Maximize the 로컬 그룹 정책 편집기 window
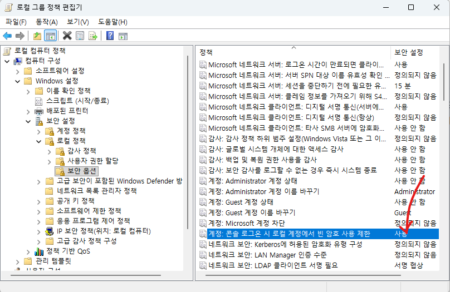 (411, 7)
